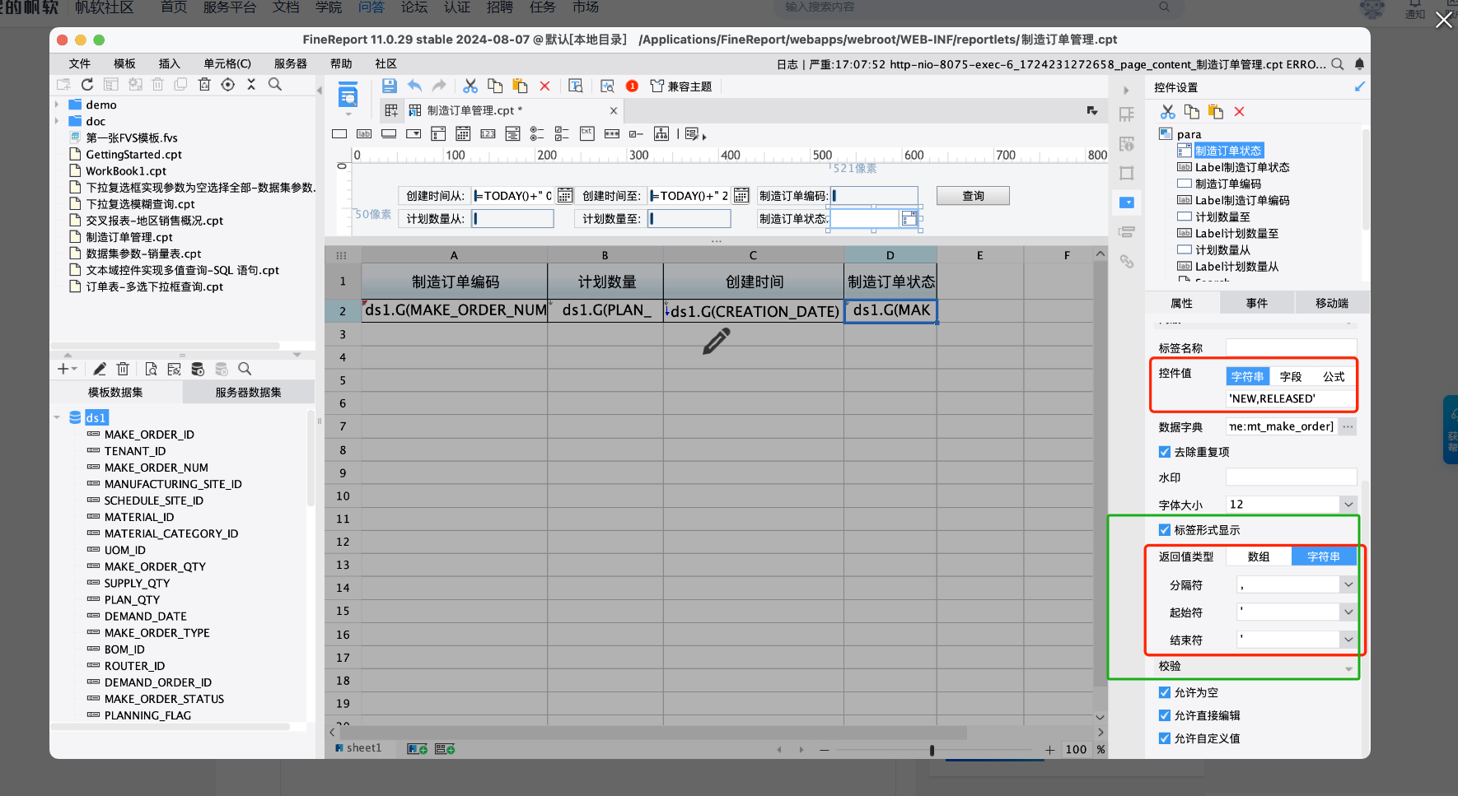
Task: Insert a date calendar widget from widget toolbar
Action: coord(463,133)
